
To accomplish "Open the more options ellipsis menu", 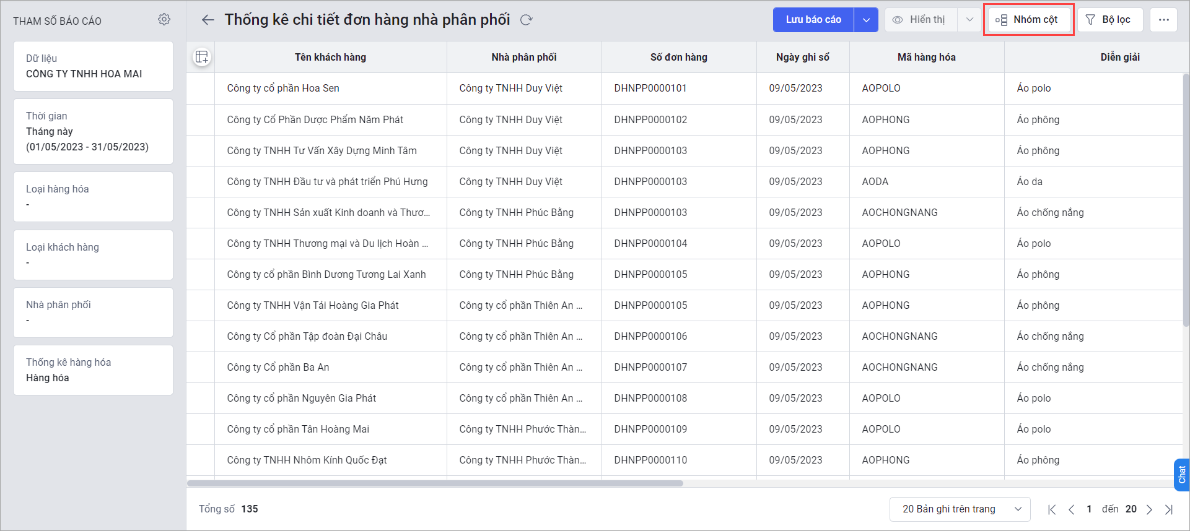I will click(x=1163, y=20).
